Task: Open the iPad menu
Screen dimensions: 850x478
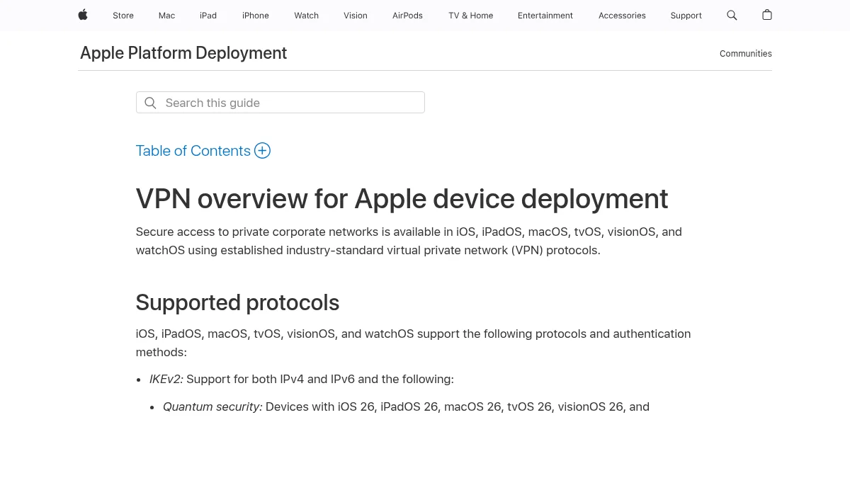Action: [208, 16]
